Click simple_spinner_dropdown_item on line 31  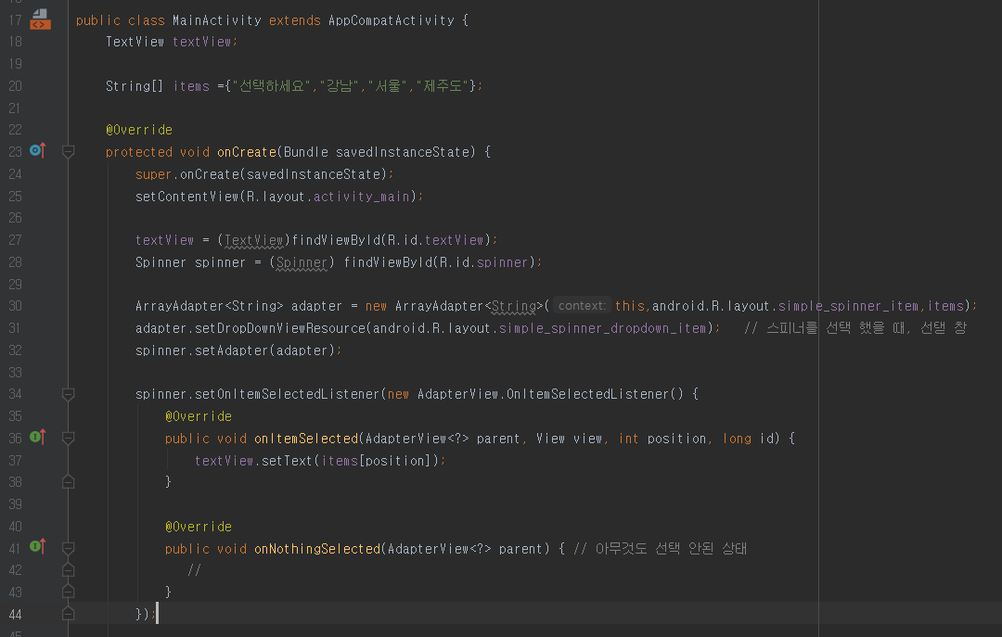[x=602, y=328]
